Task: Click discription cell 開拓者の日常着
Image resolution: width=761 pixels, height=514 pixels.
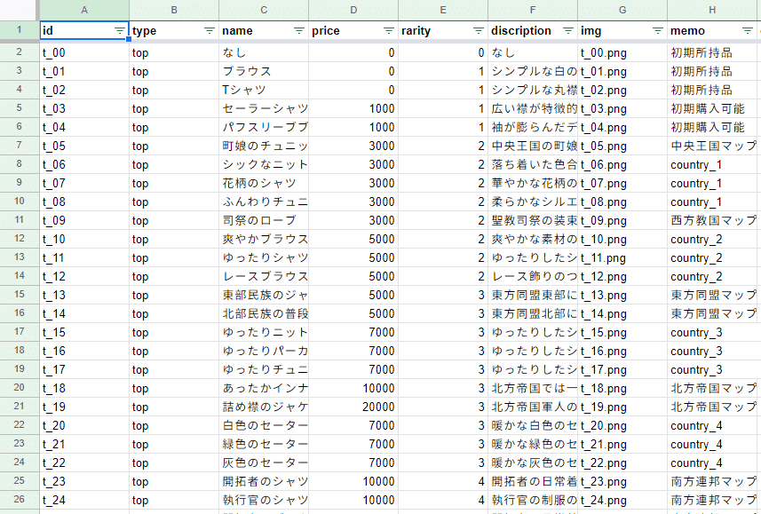Action: point(533,481)
